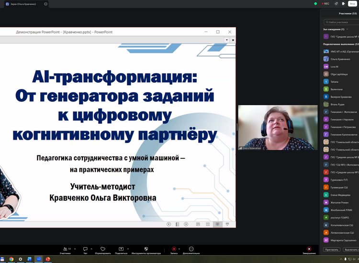Switch to slide sorter view
This screenshot has height=263, width=359.
click(208, 224)
